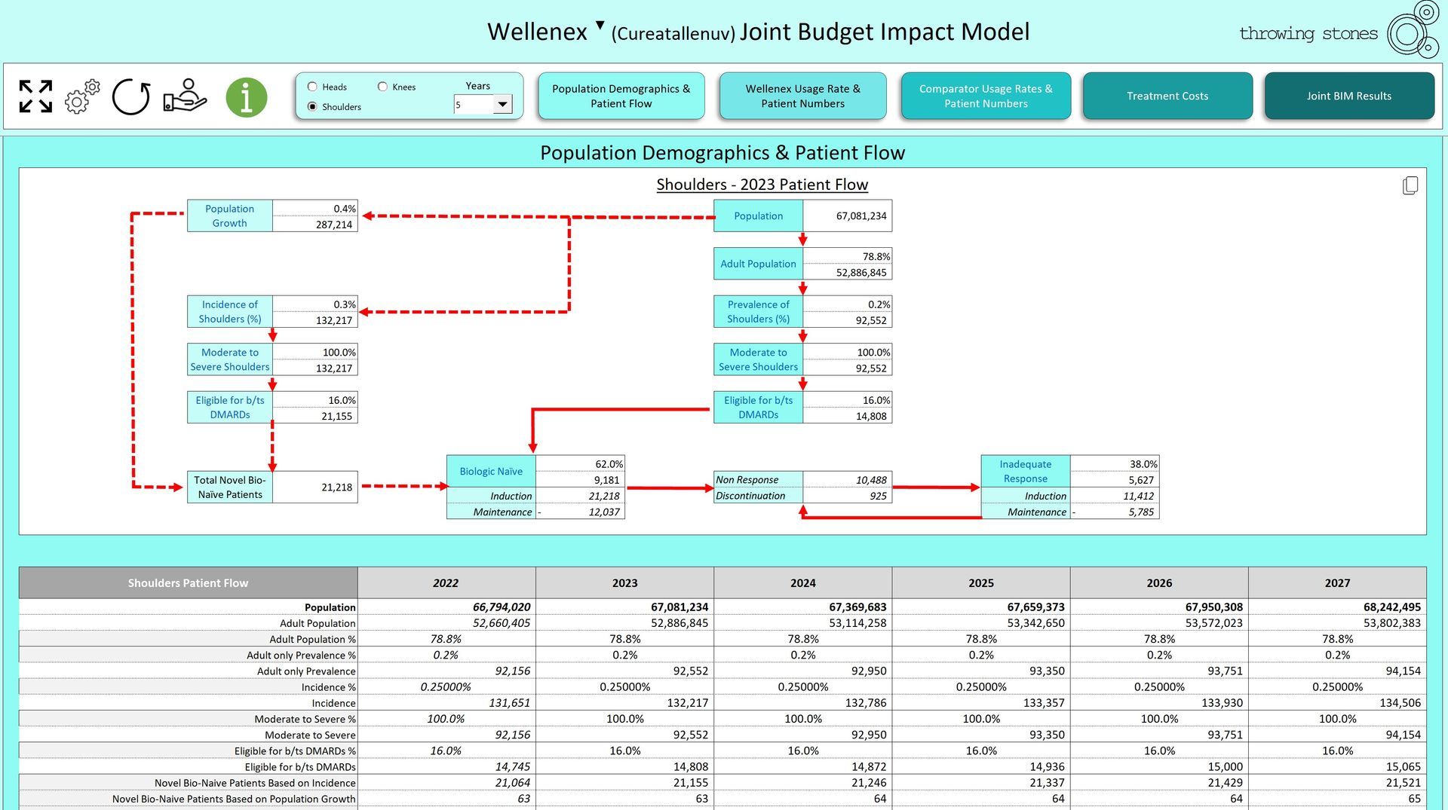Click the 2024 column header
Screen dimensions: 1448x810
pos(803,583)
